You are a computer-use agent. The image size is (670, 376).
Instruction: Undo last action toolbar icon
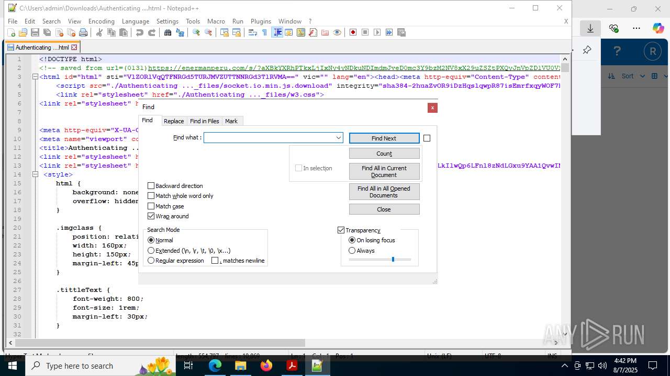[139, 32]
